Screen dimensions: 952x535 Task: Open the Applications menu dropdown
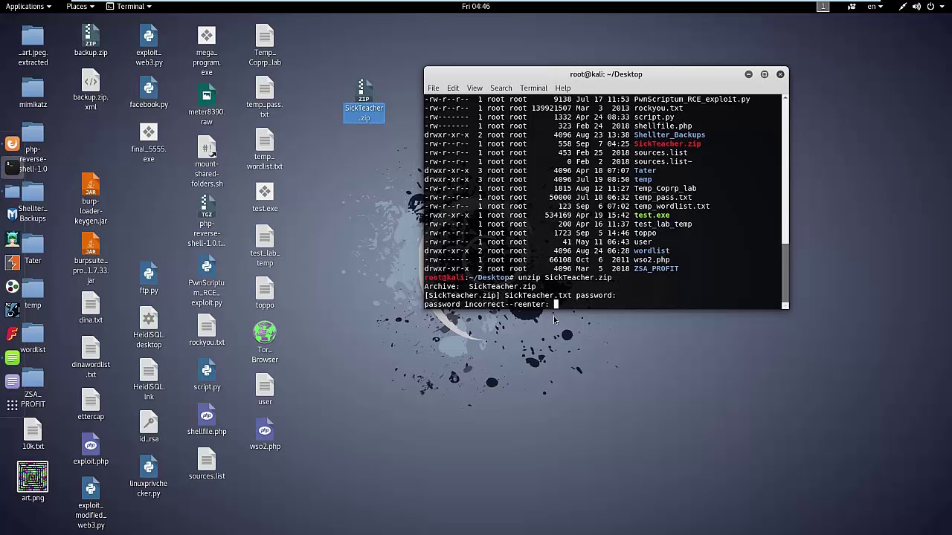tap(28, 7)
